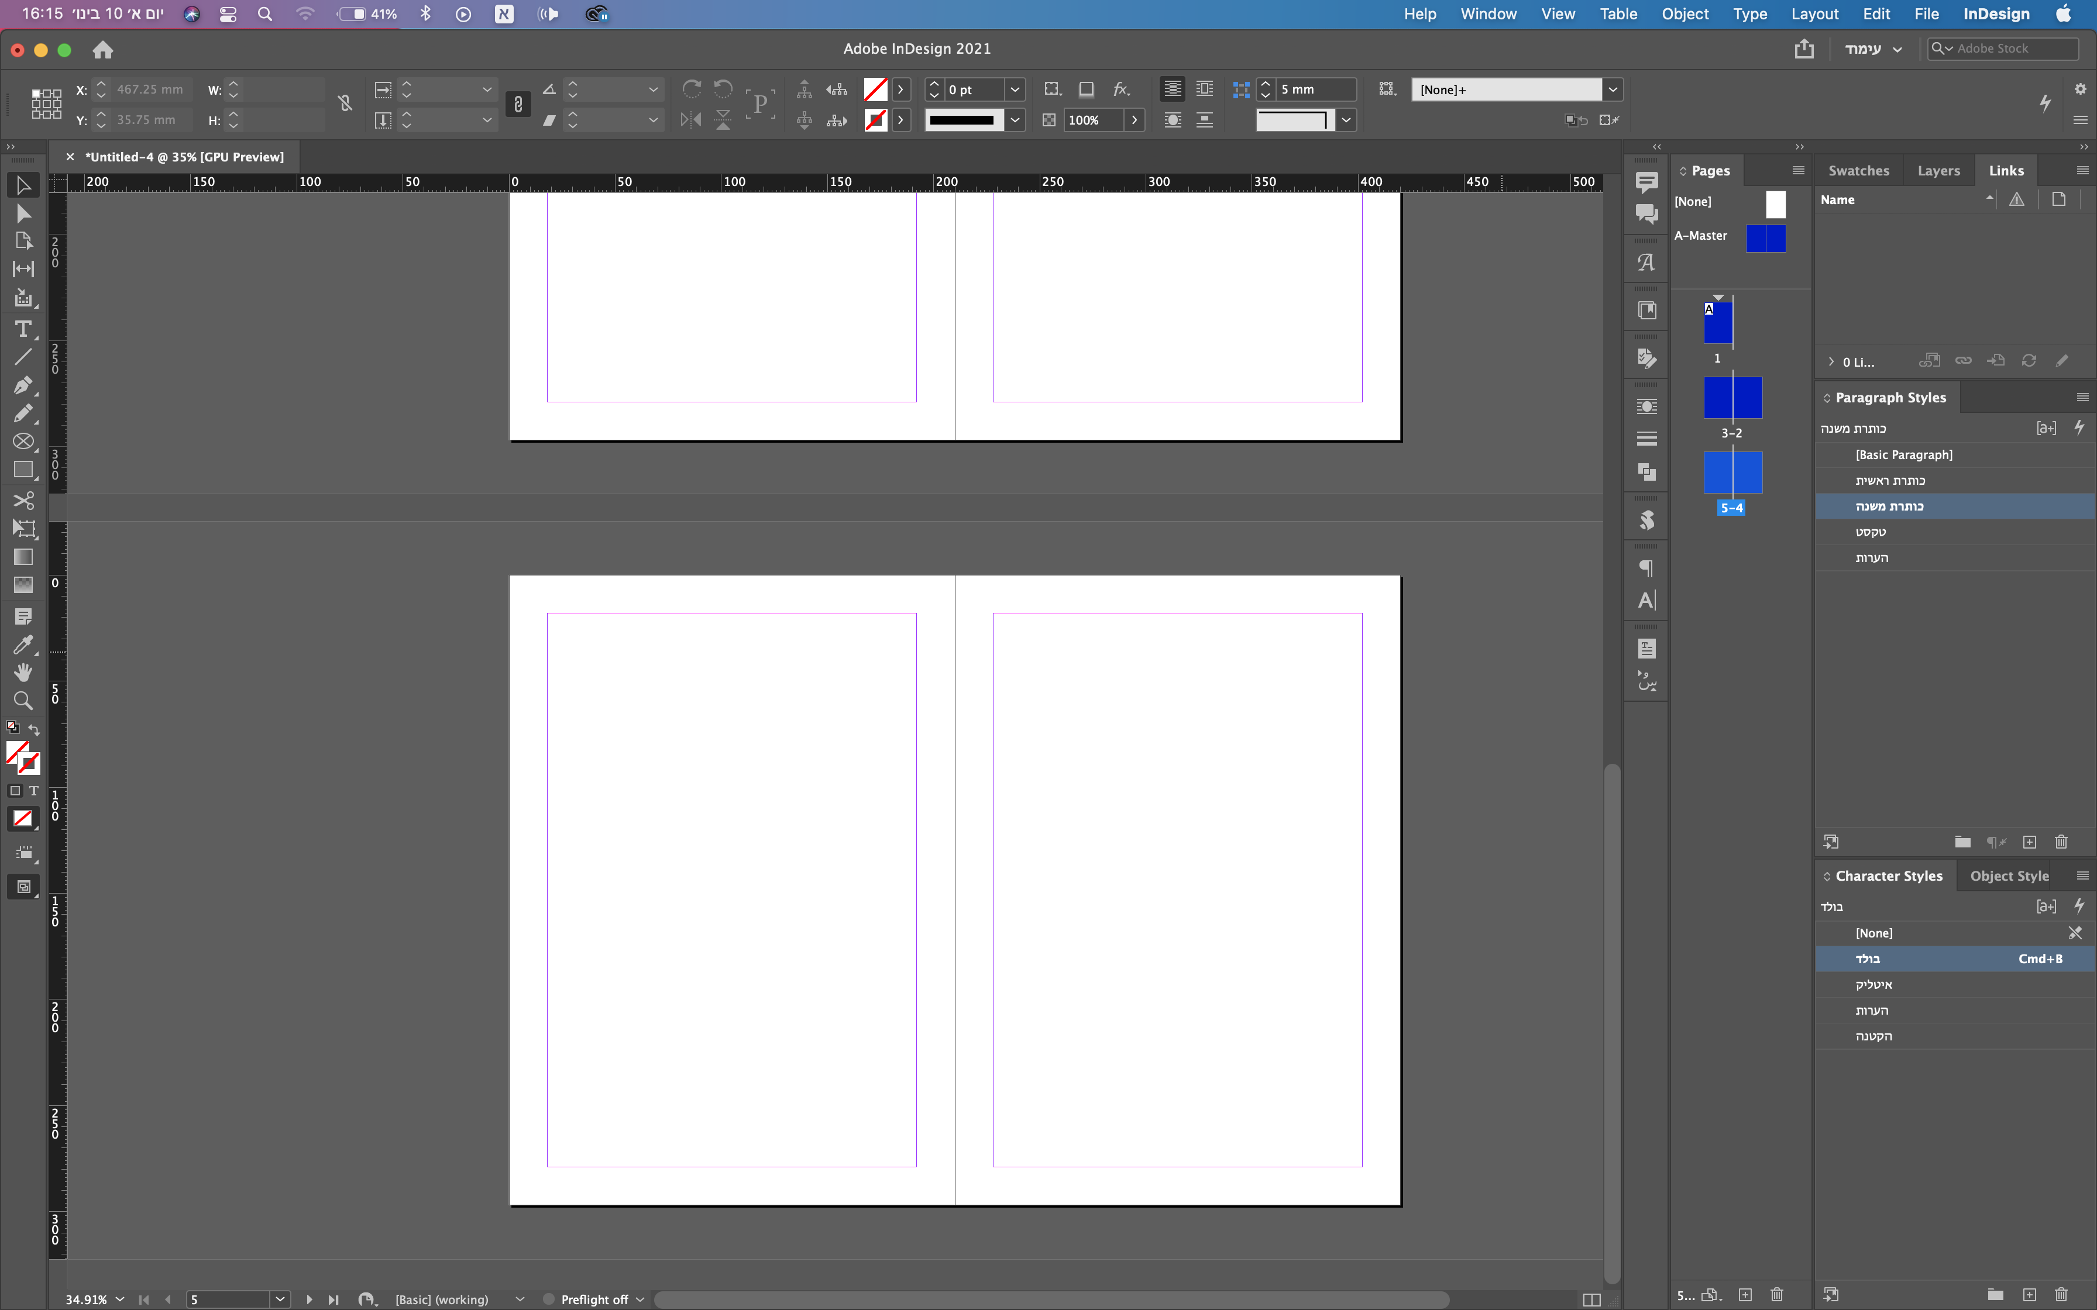This screenshot has width=2097, height=1310.
Task: Choose the Scissors tool
Action: 23,500
